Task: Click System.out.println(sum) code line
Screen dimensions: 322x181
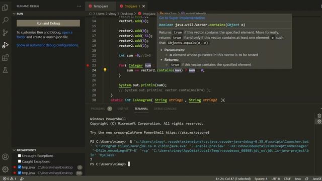Action: (142, 85)
